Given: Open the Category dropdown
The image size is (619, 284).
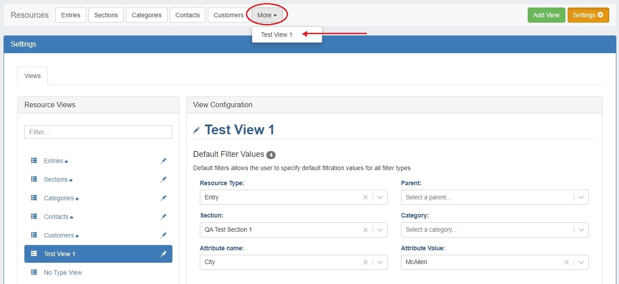Looking at the screenshot, I should 581,230.
